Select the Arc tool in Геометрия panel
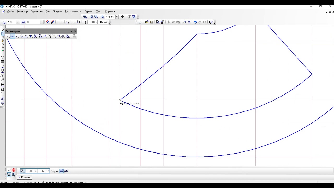Image resolution: width=334 pixels, height=188 pixels. click(x=26, y=36)
